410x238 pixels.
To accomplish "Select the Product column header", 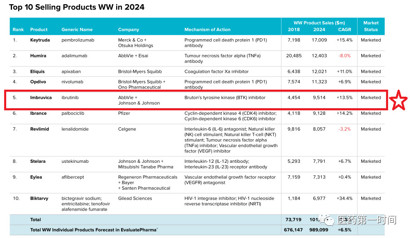I will coord(39,30).
